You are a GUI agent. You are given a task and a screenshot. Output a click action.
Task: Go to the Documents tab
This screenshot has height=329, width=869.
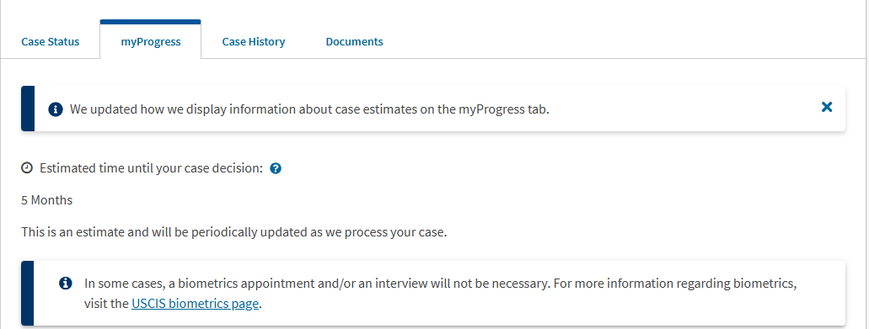(354, 41)
